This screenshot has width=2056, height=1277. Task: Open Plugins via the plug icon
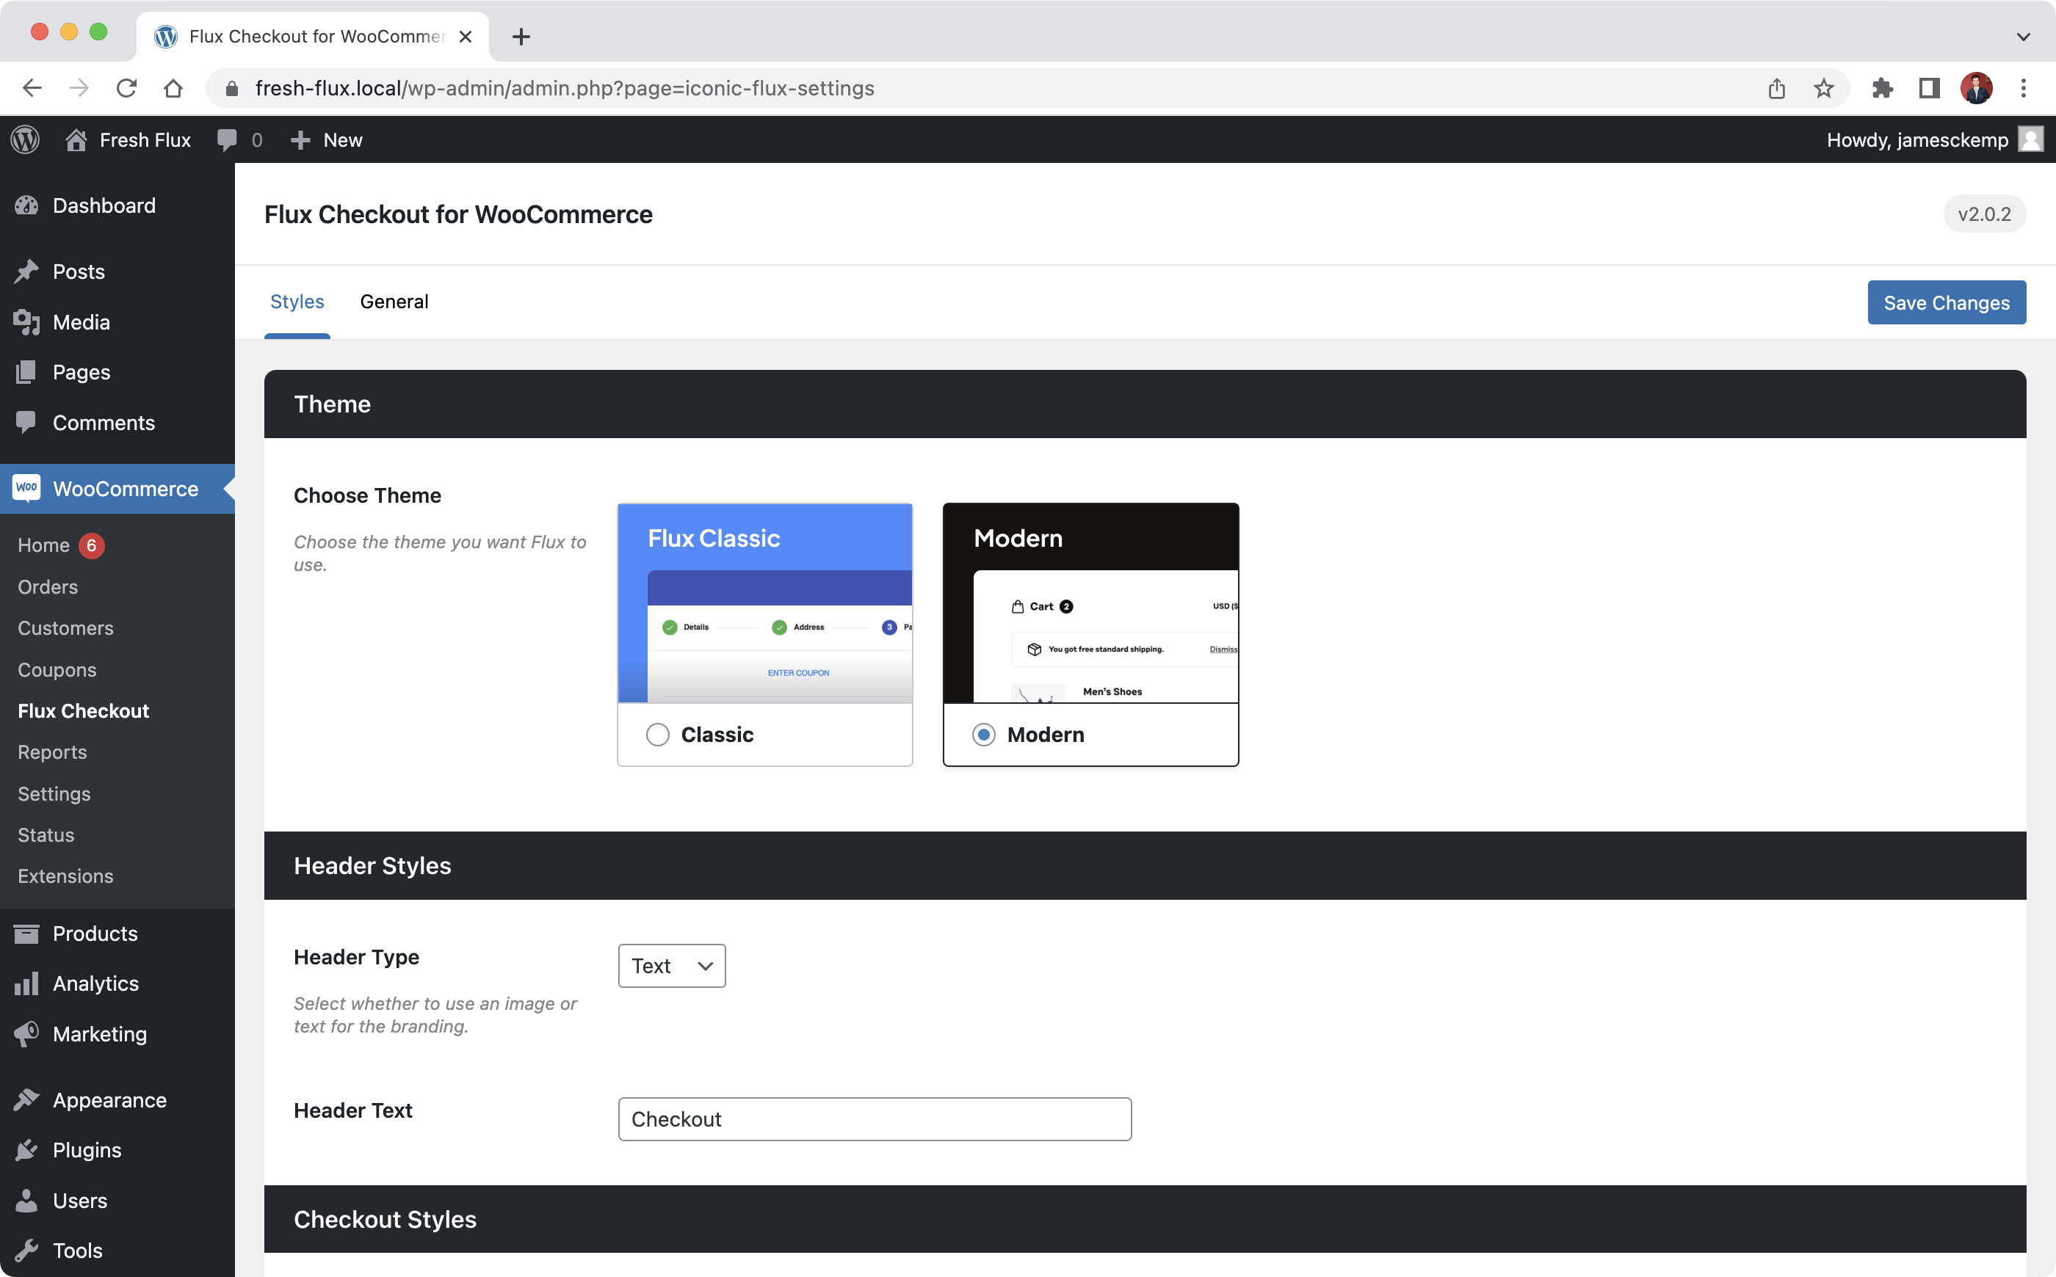(27, 1149)
